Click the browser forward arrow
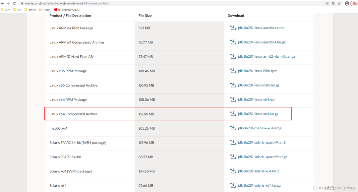The height and width of the screenshot is (192, 358). coord(8,3)
